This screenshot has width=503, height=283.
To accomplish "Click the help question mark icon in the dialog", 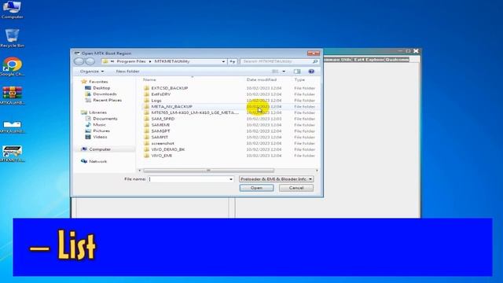I will (x=311, y=72).
